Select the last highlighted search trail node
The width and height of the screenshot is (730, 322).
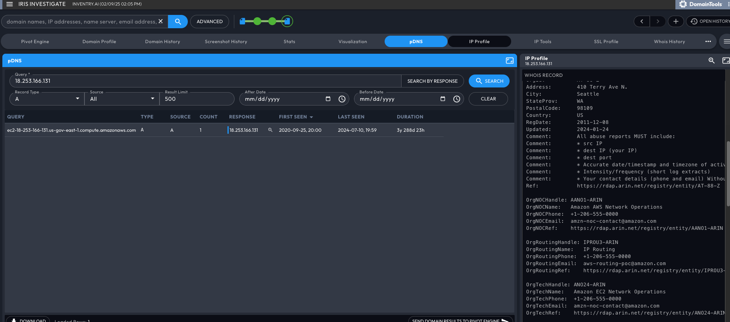[x=287, y=21]
